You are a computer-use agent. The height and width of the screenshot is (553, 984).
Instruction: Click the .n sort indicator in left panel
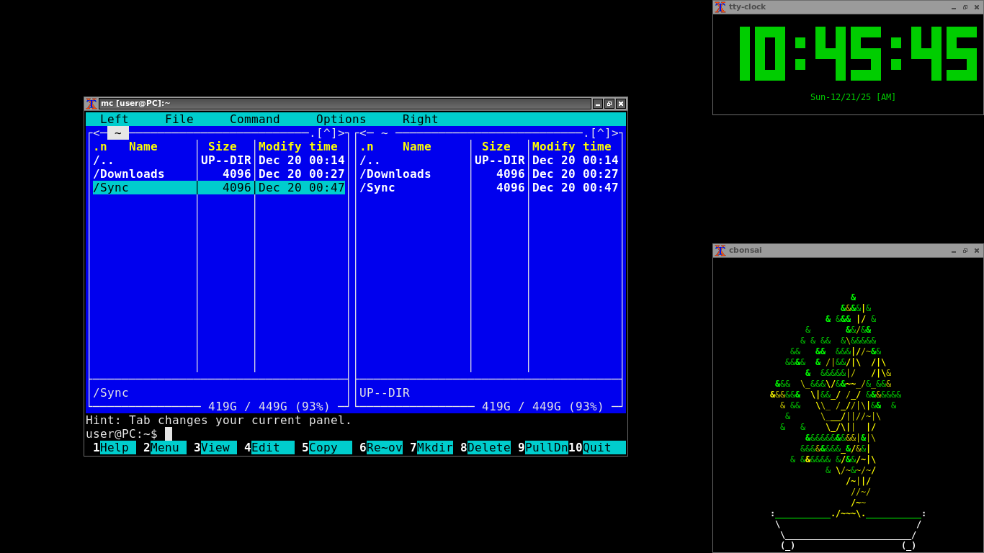coord(100,146)
